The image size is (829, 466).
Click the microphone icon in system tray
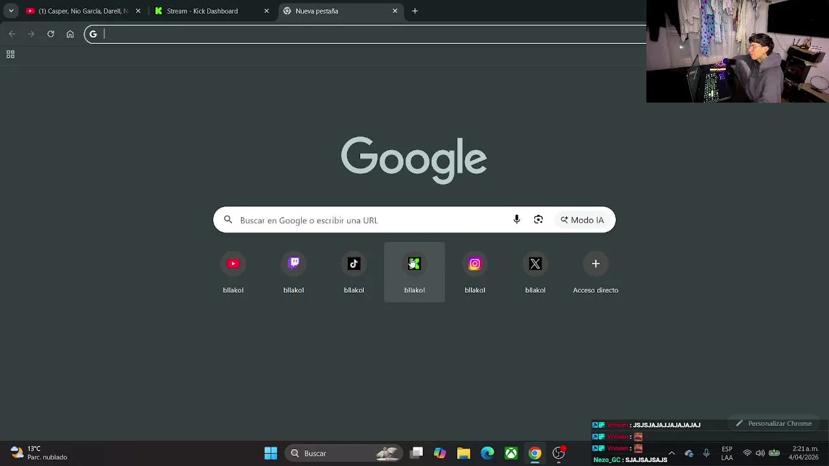coord(706,453)
